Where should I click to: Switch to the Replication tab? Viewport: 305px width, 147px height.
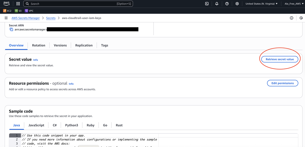(84, 46)
